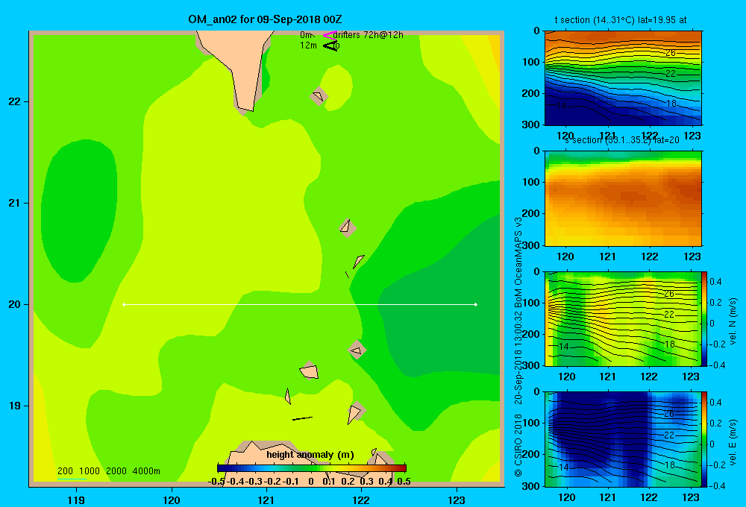Click the positive '0.5' tick of height anomaly scale
746x507 pixels.
404,482
